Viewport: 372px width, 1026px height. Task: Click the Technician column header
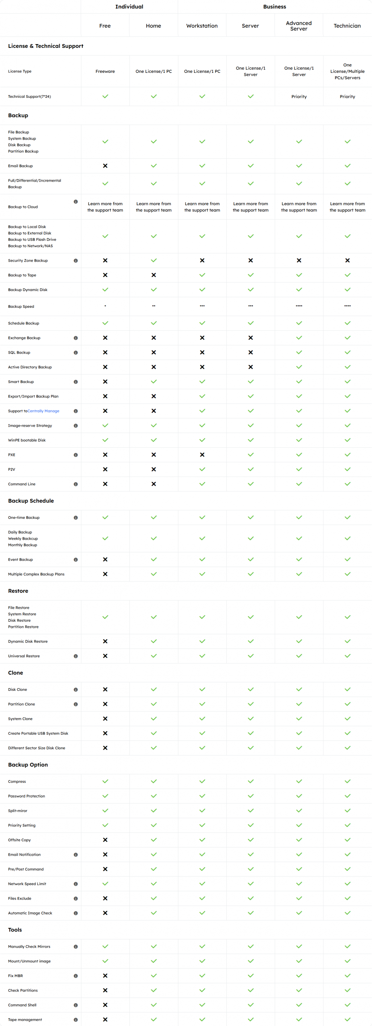click(347, 26)
